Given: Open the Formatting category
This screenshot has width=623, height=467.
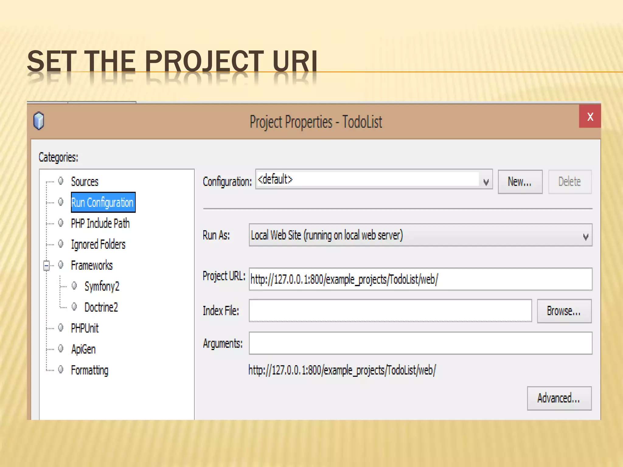Looking at the screenshot, I should (89, 370).
